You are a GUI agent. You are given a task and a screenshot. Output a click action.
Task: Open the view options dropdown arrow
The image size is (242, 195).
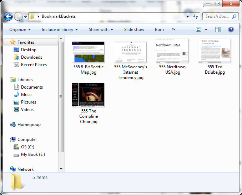pos(206,30)
